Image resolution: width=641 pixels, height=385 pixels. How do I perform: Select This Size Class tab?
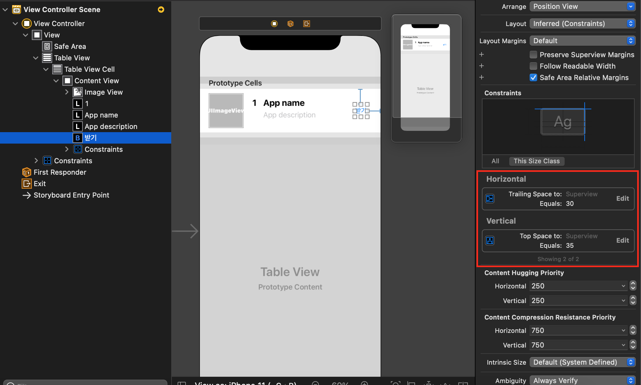pyautogui.click(x=536, y=161)
